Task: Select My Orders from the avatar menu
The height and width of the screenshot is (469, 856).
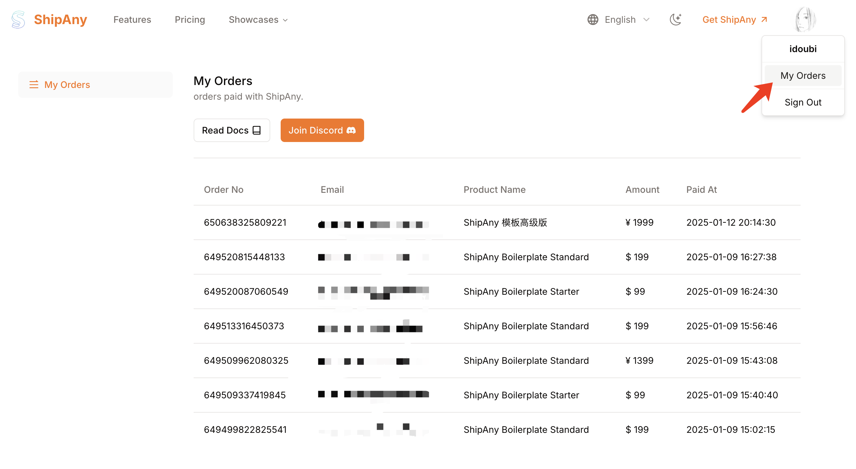Action: coord(803,75)
